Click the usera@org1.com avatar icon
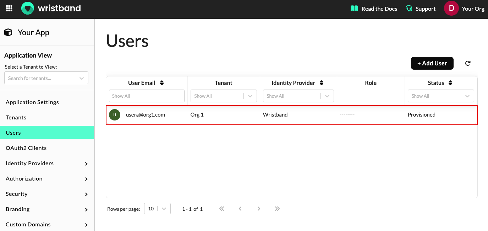The height and width of the screenshot is (231, 488). pos(115,115)
